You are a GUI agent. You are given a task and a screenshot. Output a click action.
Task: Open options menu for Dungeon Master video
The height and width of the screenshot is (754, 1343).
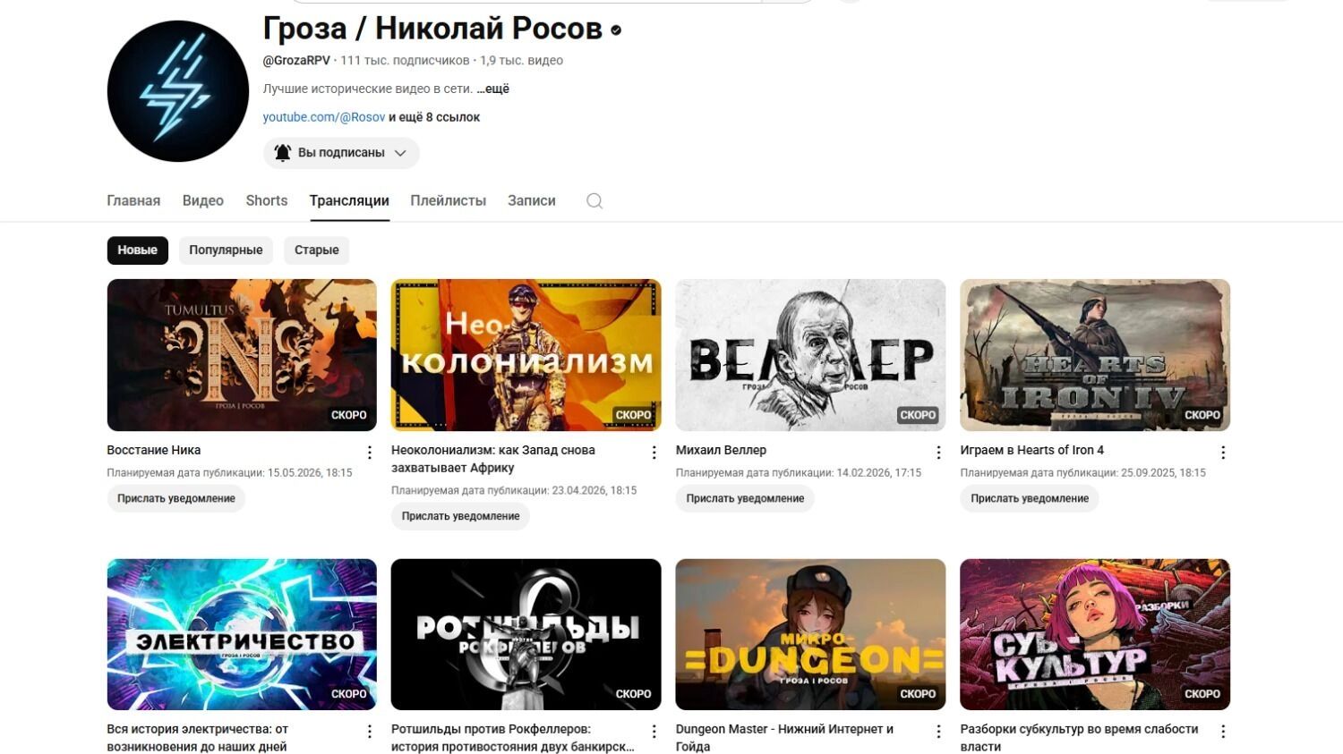click(938, 732)
